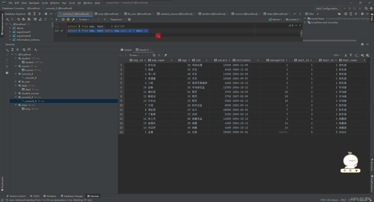
Task: Compare result data icon in result toolbar
Action: pyautogui.click(x=356, y=55)
